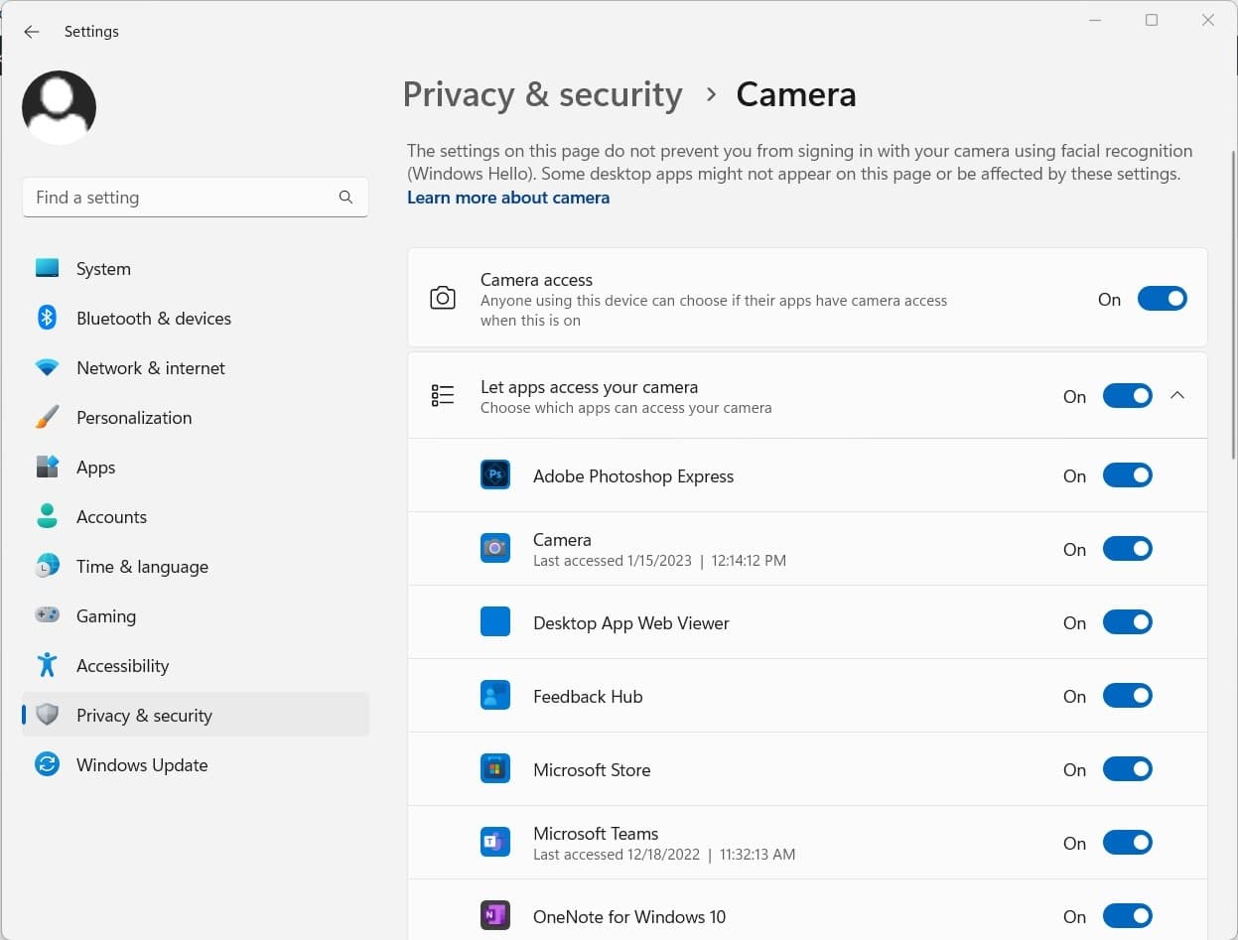Click the Microsoft Store app icon
Viewport: 1238px width, 940px height.
495,769
